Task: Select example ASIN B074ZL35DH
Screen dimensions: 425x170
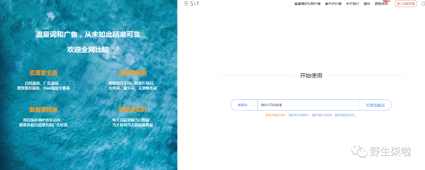Action: tap(322, 115)
